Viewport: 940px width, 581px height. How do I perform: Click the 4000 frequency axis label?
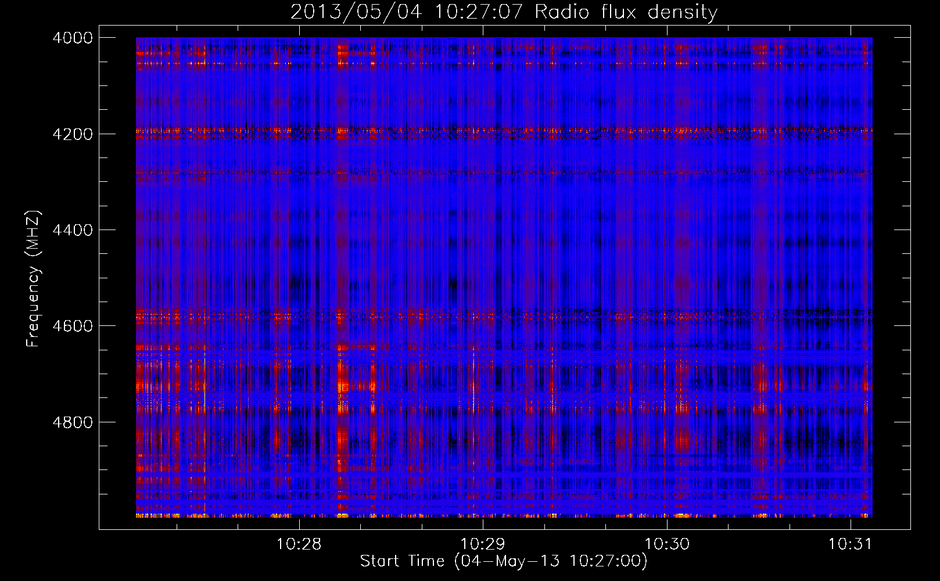[x=73, y=38]
